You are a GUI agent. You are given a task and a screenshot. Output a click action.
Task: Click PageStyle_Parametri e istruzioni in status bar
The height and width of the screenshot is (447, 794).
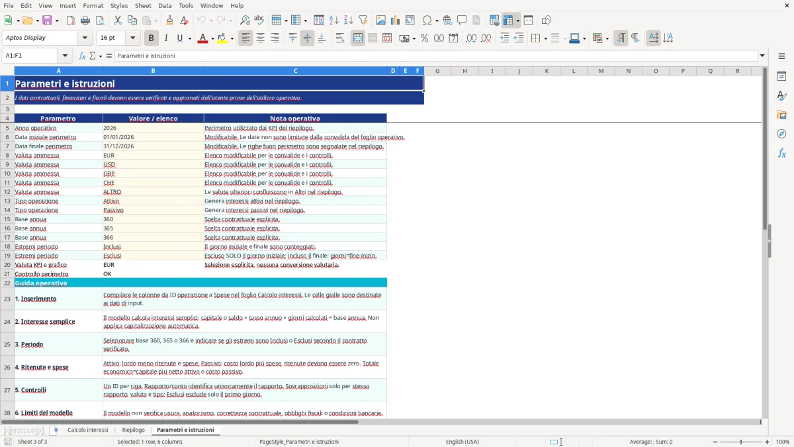[x=299, y=442]
